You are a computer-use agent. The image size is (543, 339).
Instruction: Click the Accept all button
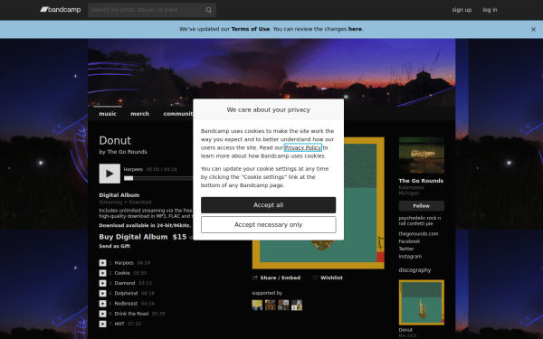[269, 205]
